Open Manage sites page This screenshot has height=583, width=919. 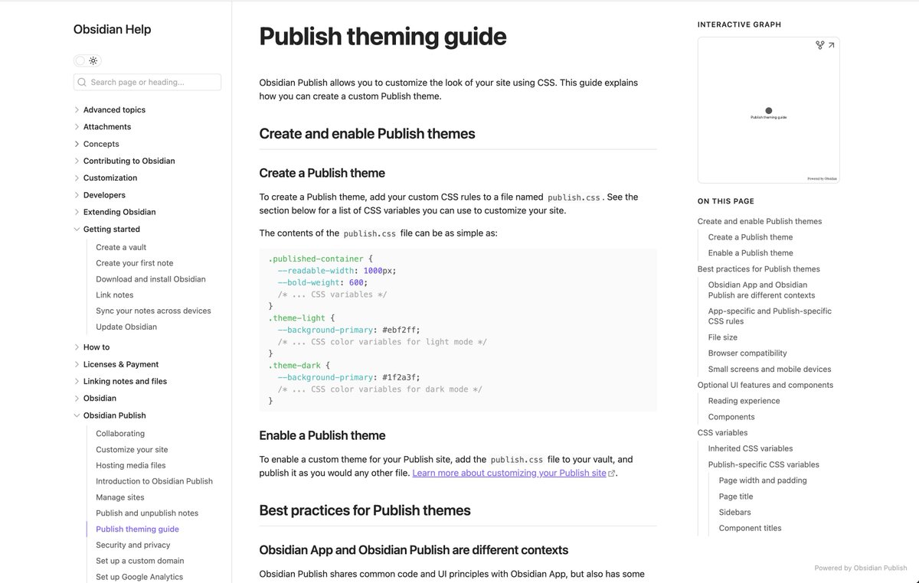click(x=120, y=497)
